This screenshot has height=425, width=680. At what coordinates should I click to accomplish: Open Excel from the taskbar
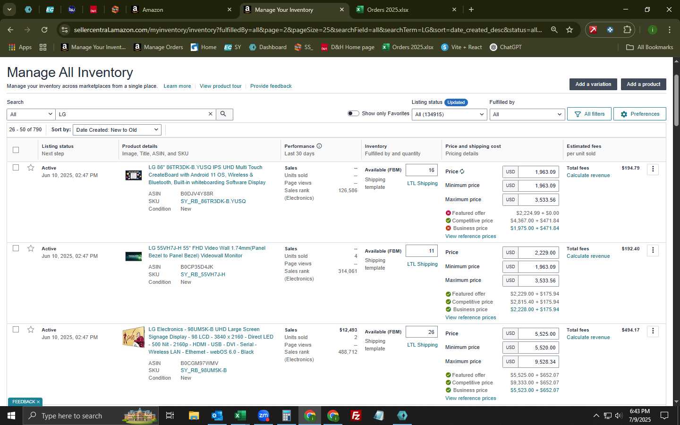coord(240,416)
